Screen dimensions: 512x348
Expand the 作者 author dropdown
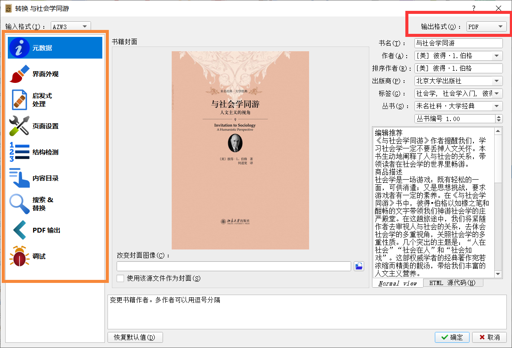[x=497, y=56]
